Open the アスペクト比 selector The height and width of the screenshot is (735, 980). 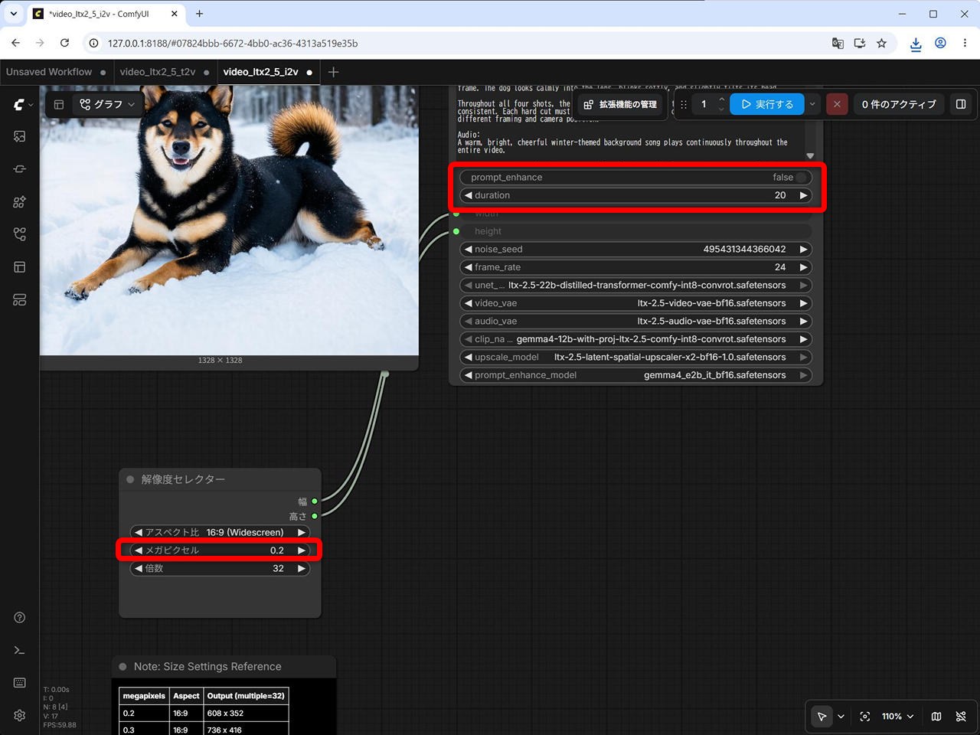coord(220,532)
